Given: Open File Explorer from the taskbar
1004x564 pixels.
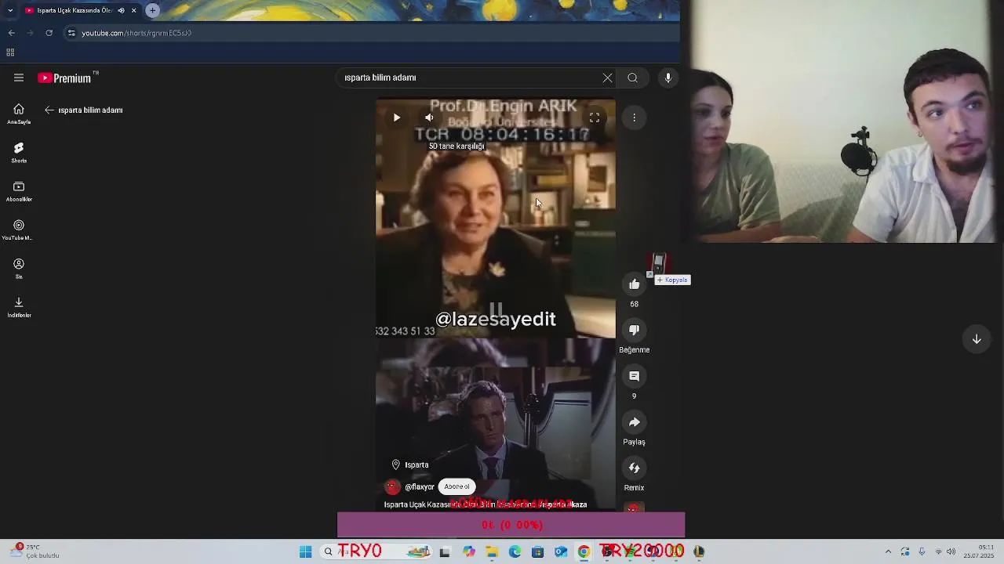Looking at the screenshot, I should pos(492,552).
